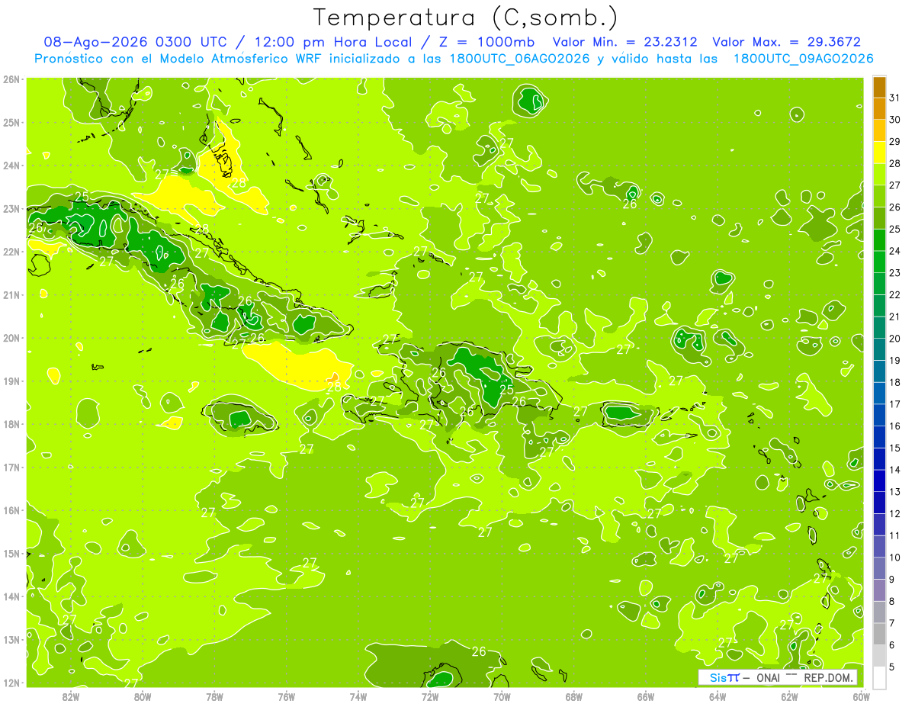915x707 pixels.
Task: Click the latitude axis label 21N
Action: pyautogui.click(x=11, y=294)
